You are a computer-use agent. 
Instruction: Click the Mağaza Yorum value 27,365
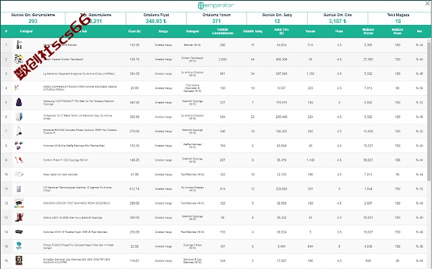click(368, 59)
